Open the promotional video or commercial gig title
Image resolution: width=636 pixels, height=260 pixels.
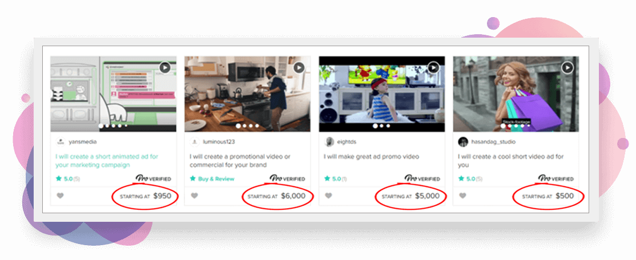tap(240, 161)
